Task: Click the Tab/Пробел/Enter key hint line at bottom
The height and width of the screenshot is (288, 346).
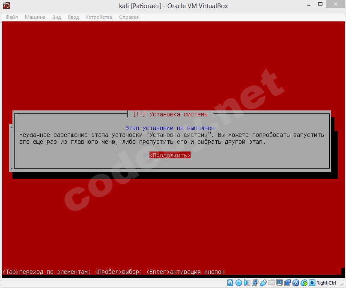Action: coord(113,272)
